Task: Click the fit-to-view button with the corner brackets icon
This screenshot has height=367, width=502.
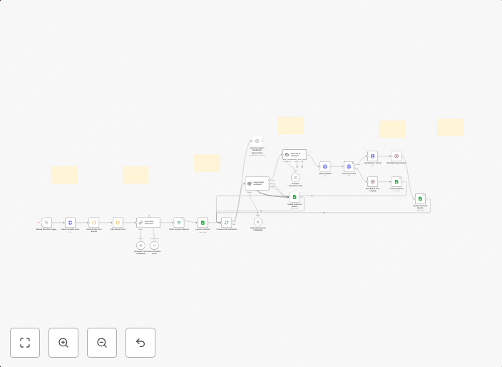Action: click(x=25, y=343)
